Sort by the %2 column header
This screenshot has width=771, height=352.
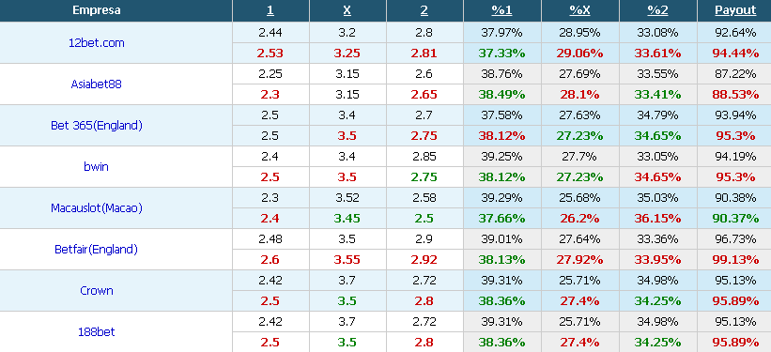pyautogui.click(x=657, y=10)
